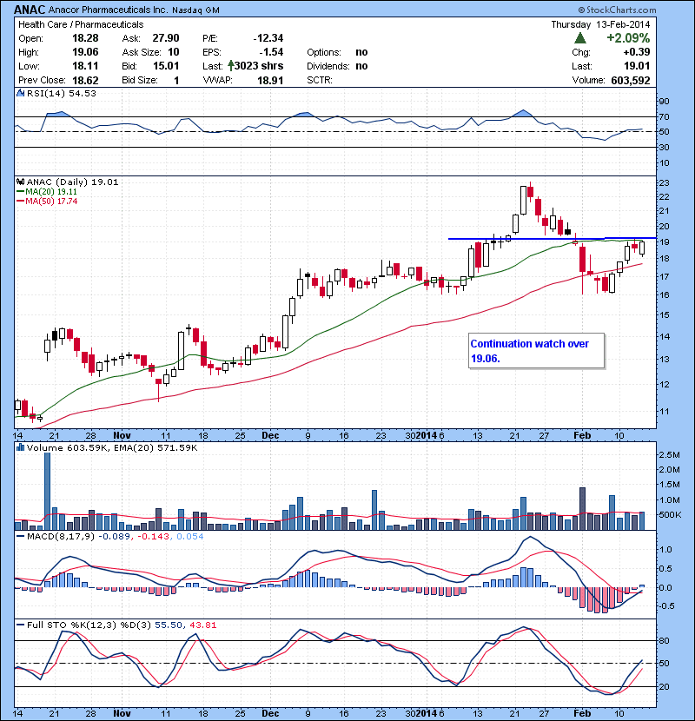This screenshot has height=721, width=695.
Task: Click the High value 19.06
Action: click(85, 52)
